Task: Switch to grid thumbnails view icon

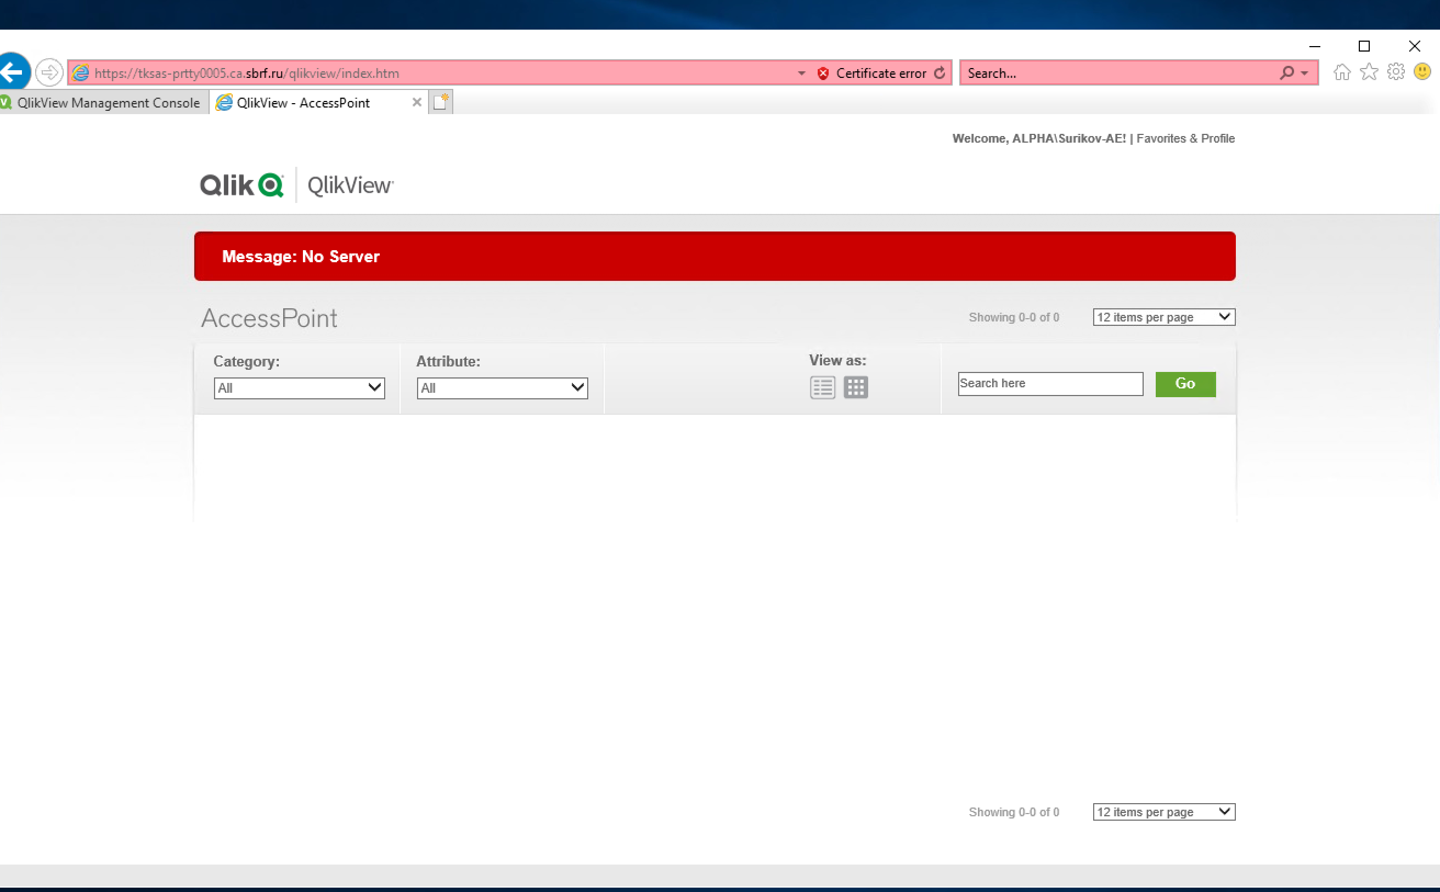Action: [x=856, y=388]
